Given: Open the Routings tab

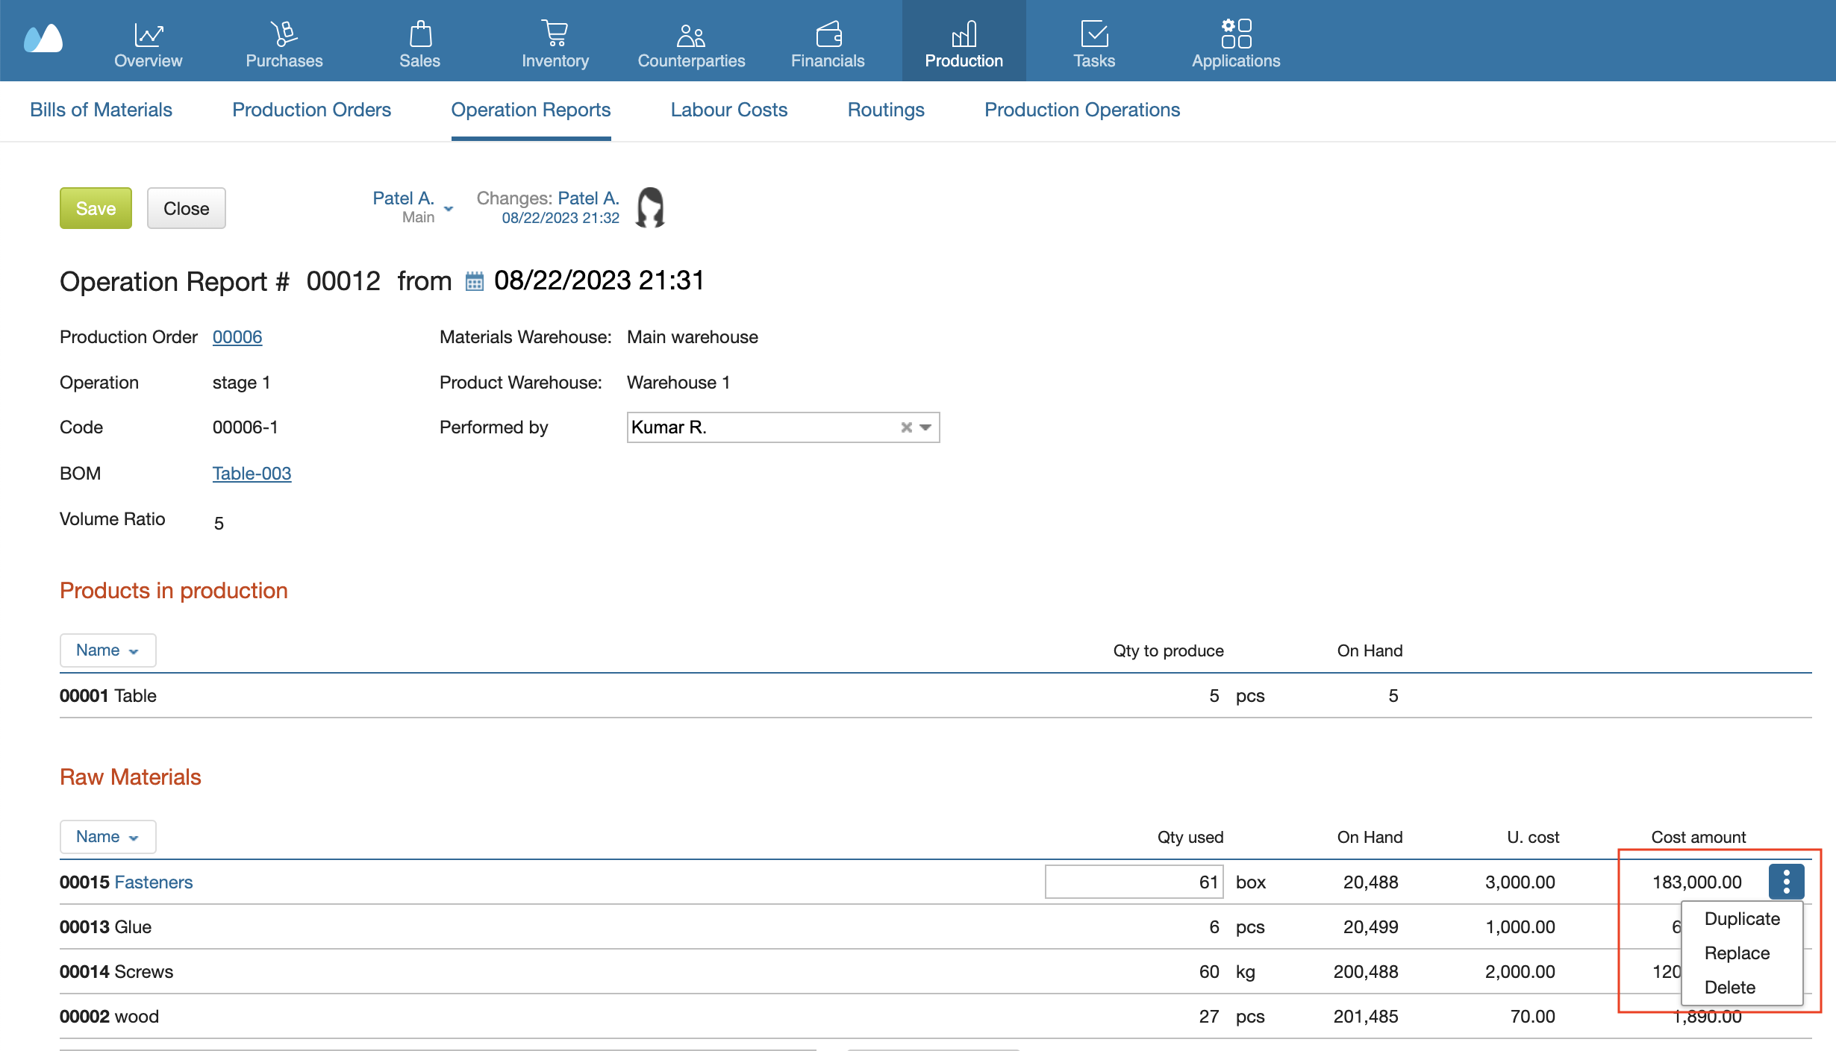Looking at the screenshot, I should click(886, 110).
